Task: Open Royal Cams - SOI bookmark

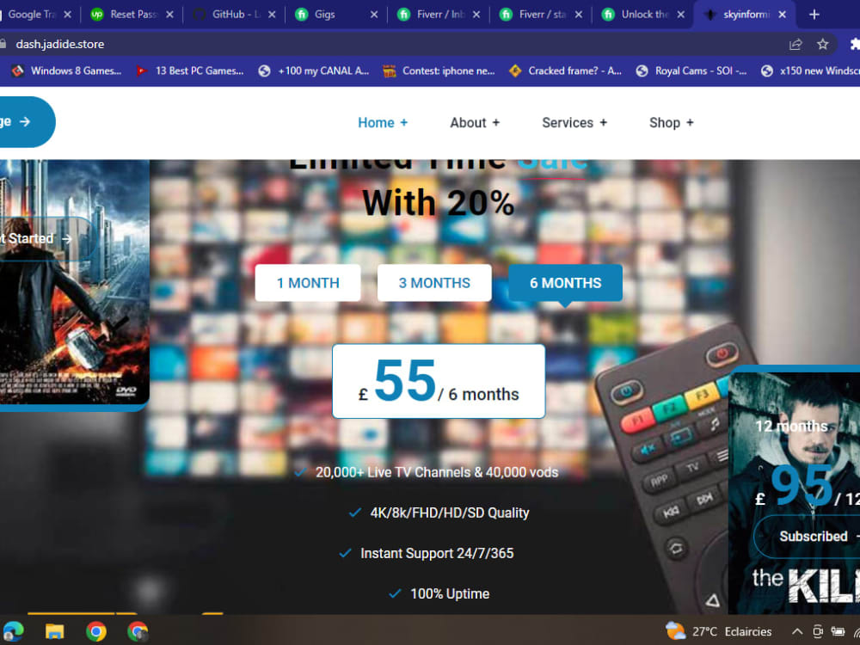Action: coord(691,71)
